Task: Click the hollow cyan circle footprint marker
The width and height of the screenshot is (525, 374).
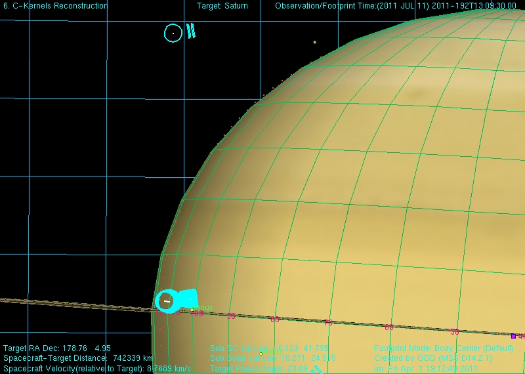Action: [x=173, y=33]
